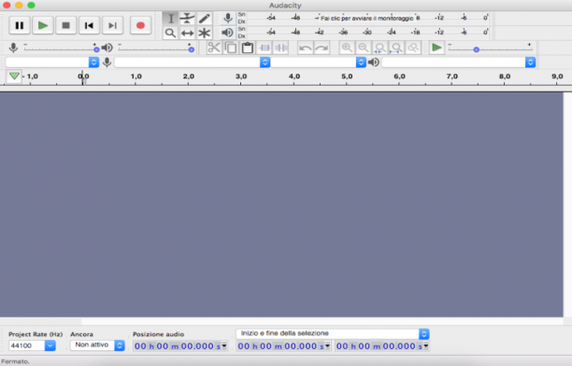Select the Time Shift arrows tool
Image resolution: width=572 pixels, height=366 pixels.
coord(187,34)
